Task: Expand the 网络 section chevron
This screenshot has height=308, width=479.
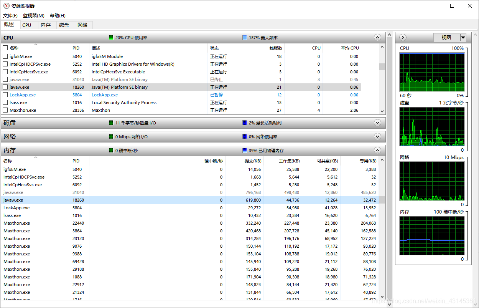Action: point(377,137)
